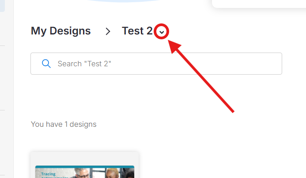Select the Test 2 folder name

tap(137, 31)
